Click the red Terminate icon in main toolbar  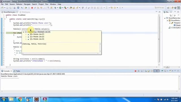[32, 8]
